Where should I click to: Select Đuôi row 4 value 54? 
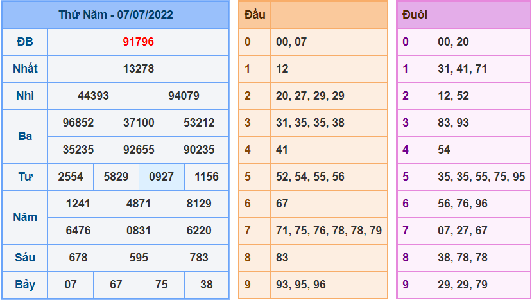(x=444, y=150)
